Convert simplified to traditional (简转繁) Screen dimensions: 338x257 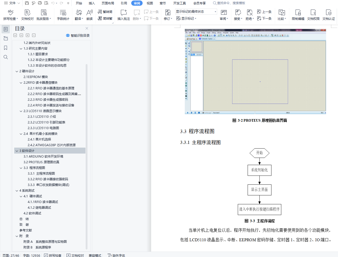(x=105, y=18)
